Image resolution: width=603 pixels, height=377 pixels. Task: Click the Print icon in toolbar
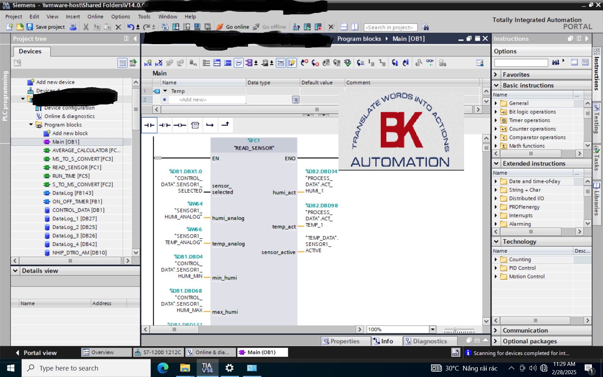(x=73, y=27)
